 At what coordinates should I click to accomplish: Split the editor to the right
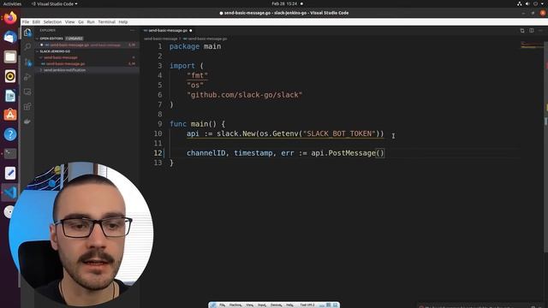pos(531,31)
